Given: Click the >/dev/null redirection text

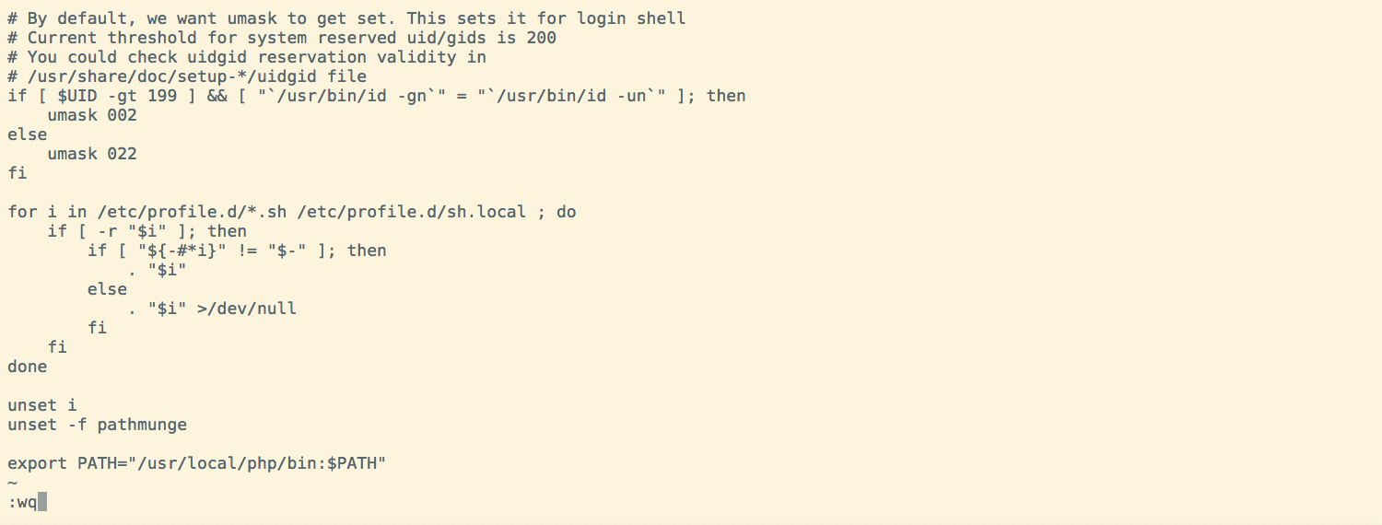Looking at the screenshot, I should (247, 309).
